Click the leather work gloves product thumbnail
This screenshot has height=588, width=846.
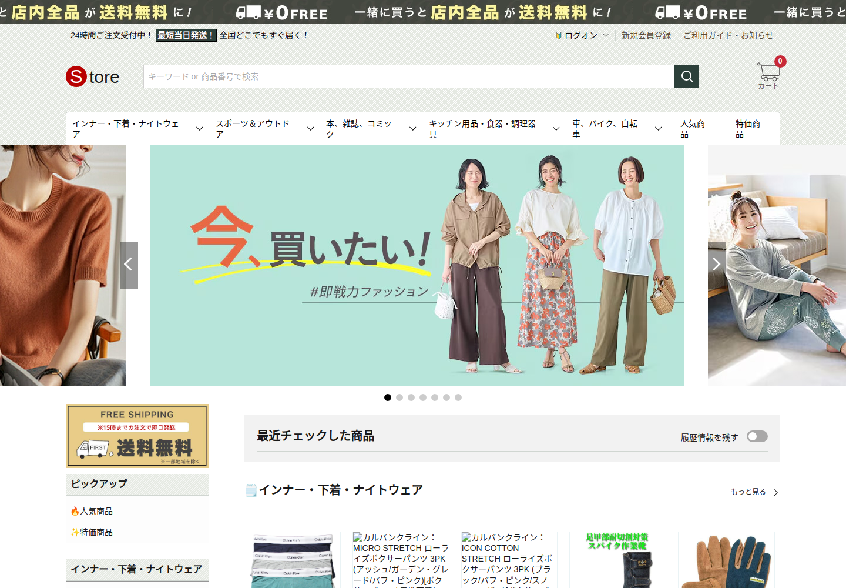(x=726, y=560)
